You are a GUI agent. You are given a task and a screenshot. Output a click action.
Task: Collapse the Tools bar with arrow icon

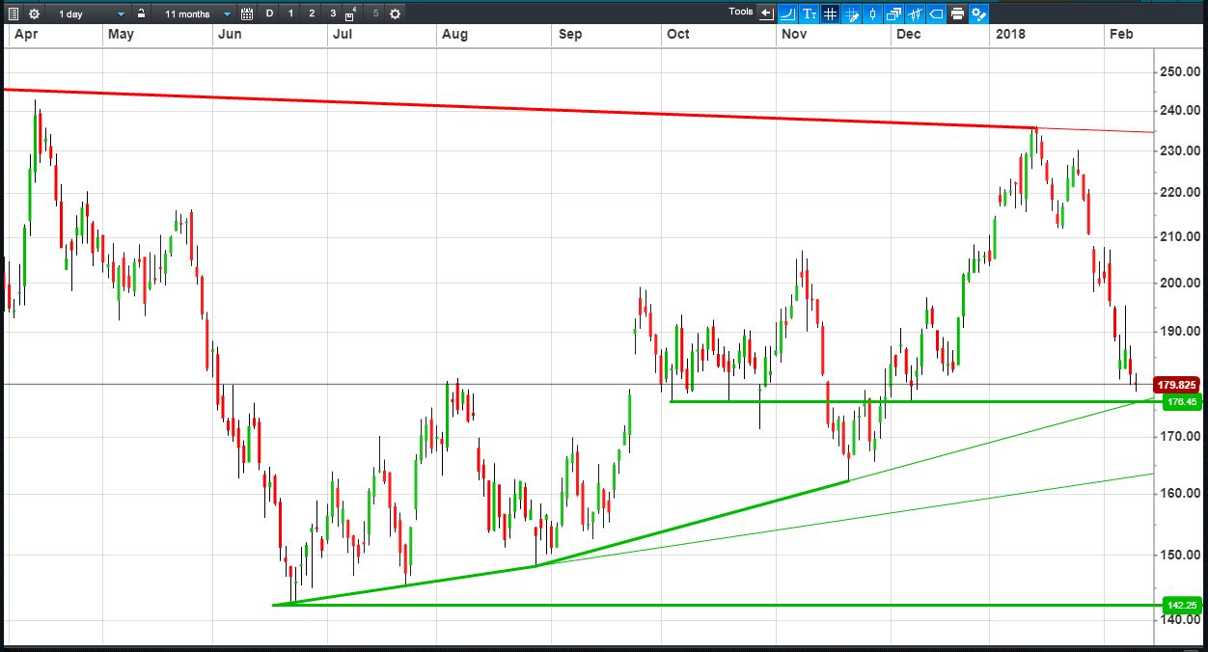[766, 14]
